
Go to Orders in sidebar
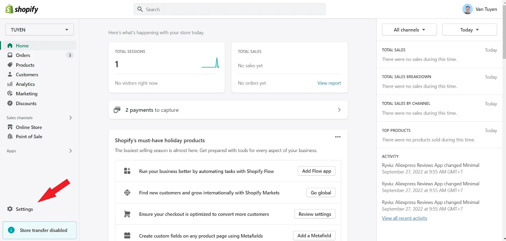click(x=23, y=55)
